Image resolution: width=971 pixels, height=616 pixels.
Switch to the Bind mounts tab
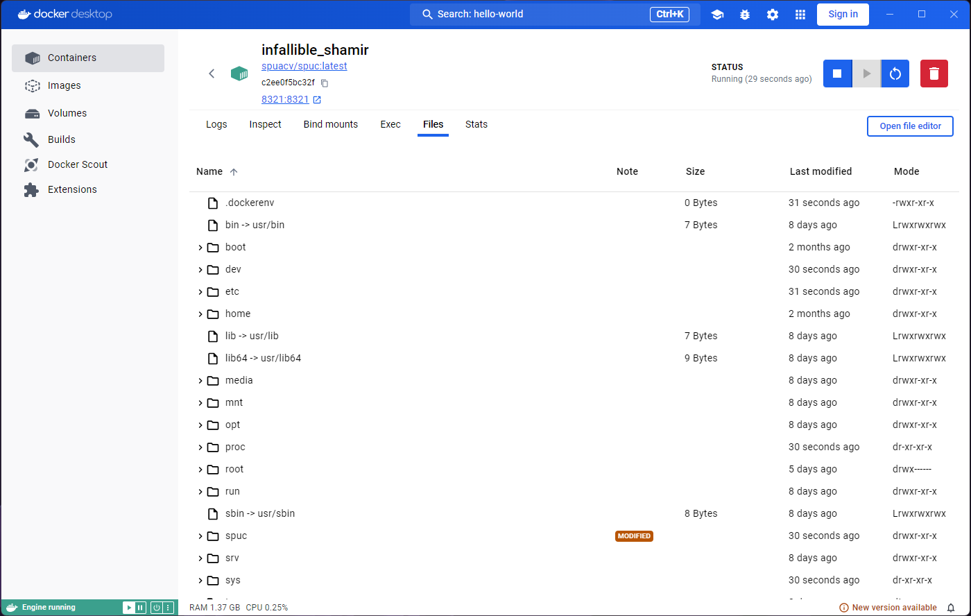click(x=331, y=124)
